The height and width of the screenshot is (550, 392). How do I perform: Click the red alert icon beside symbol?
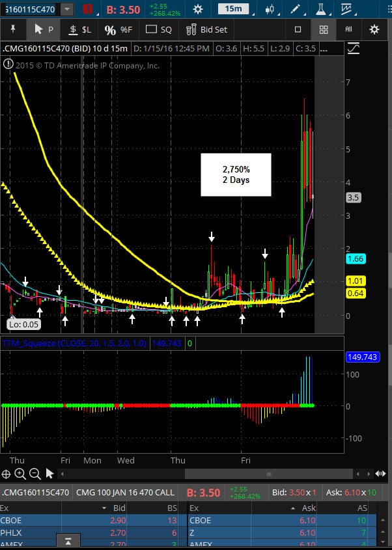(89, 10)
